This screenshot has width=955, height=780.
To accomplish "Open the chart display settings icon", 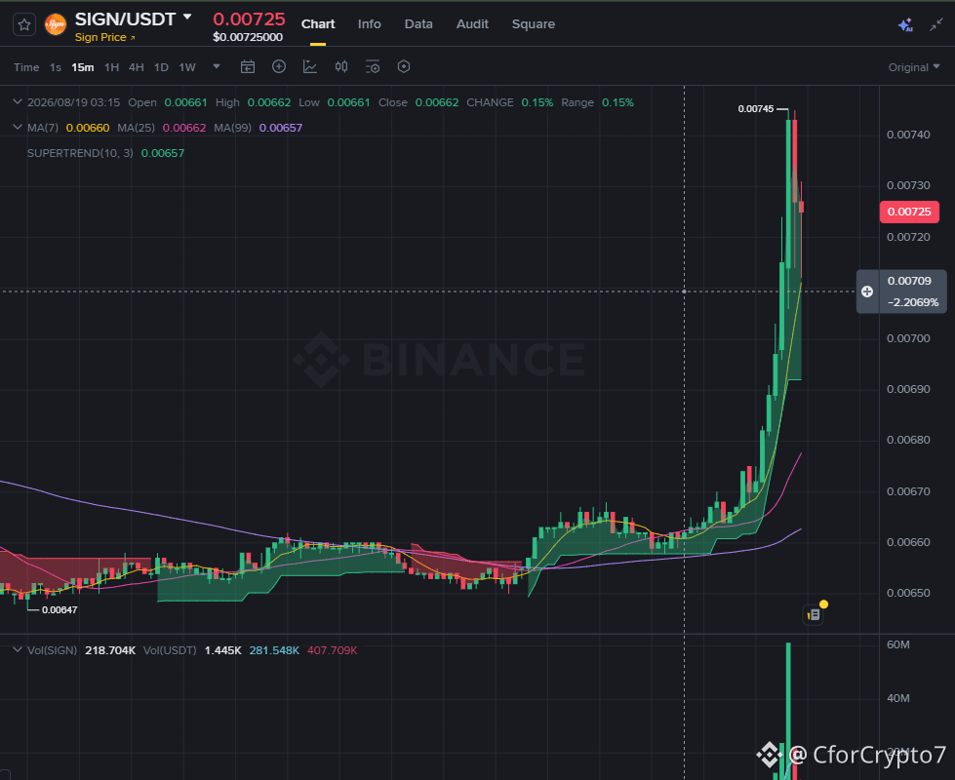I will point(372,67).
